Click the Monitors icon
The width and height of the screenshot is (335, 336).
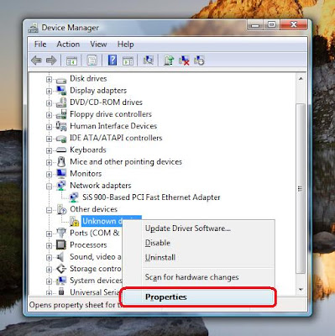pyautogui.click(x=61, y=173)
